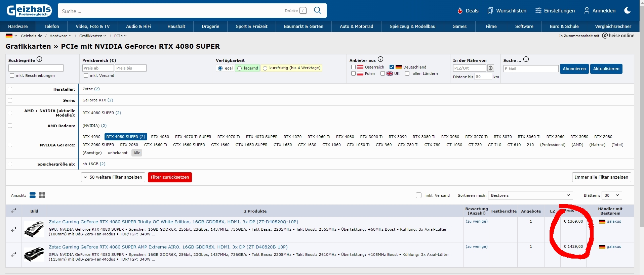Show info icon beside Suchbegriffe
The width and height of the screenshot is (644, 275).
[x=39, y=59]
